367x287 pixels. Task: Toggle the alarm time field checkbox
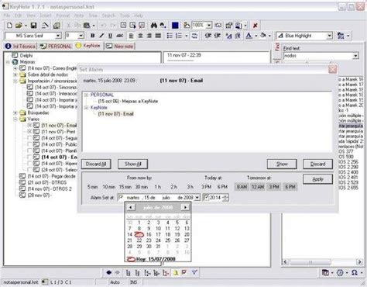tap(206, 197)
